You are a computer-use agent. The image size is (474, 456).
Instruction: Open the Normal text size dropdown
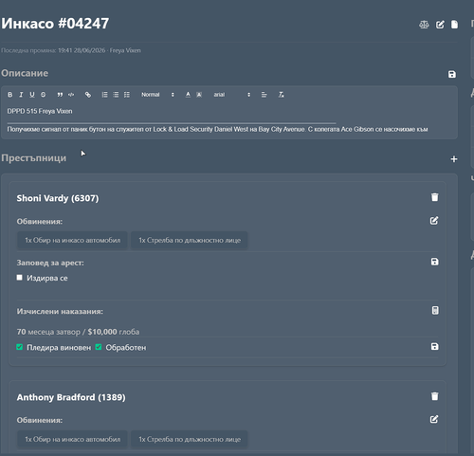pyautogui.click(x=157, y=95)
